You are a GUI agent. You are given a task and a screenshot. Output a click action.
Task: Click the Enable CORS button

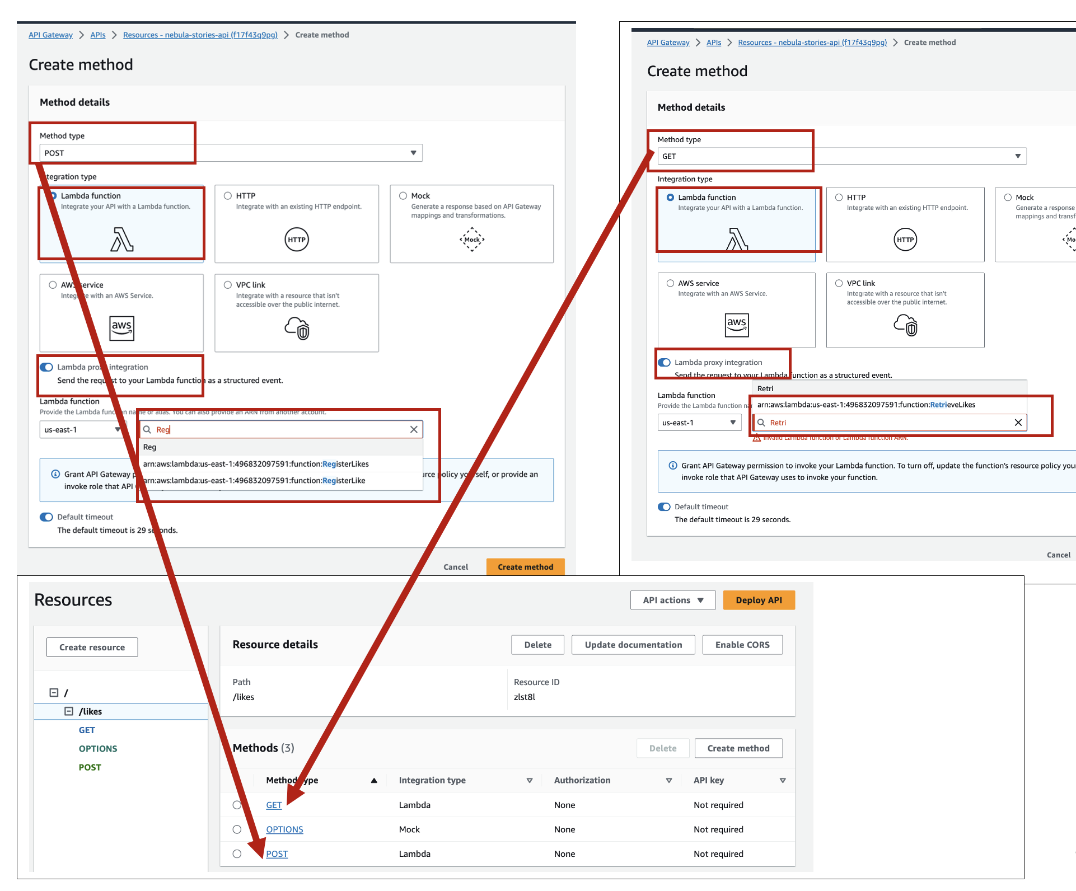click(x=742, y=645)
